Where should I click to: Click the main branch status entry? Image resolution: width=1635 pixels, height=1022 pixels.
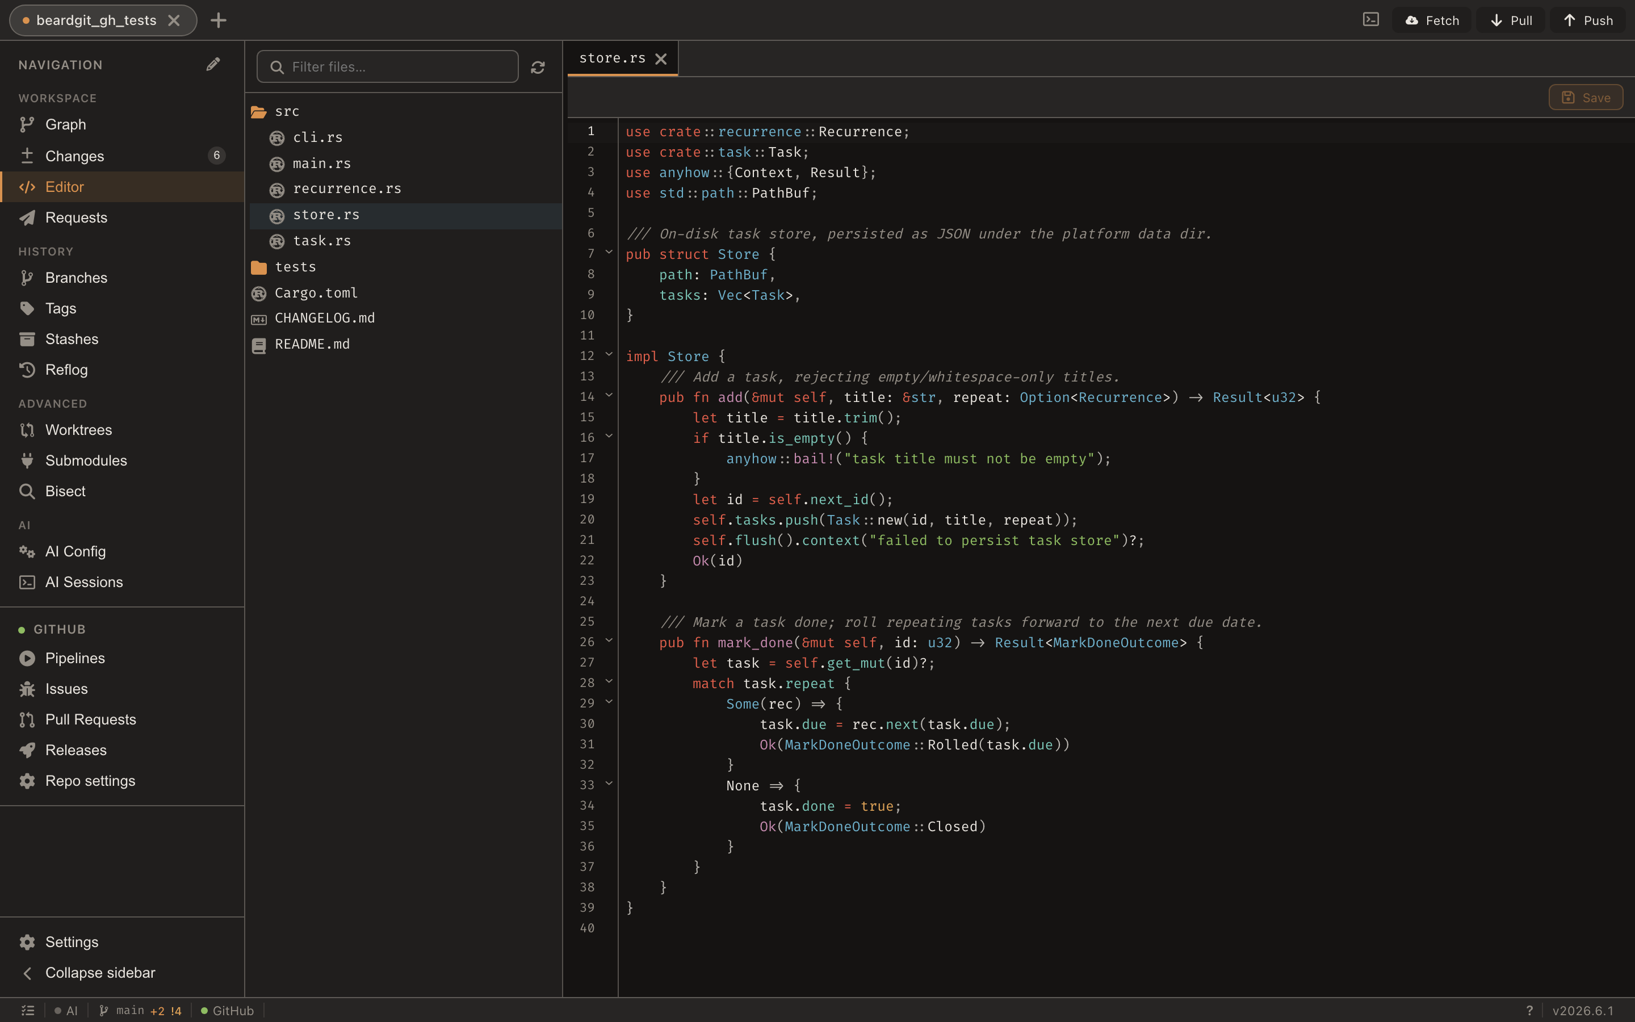point(141,1011)
